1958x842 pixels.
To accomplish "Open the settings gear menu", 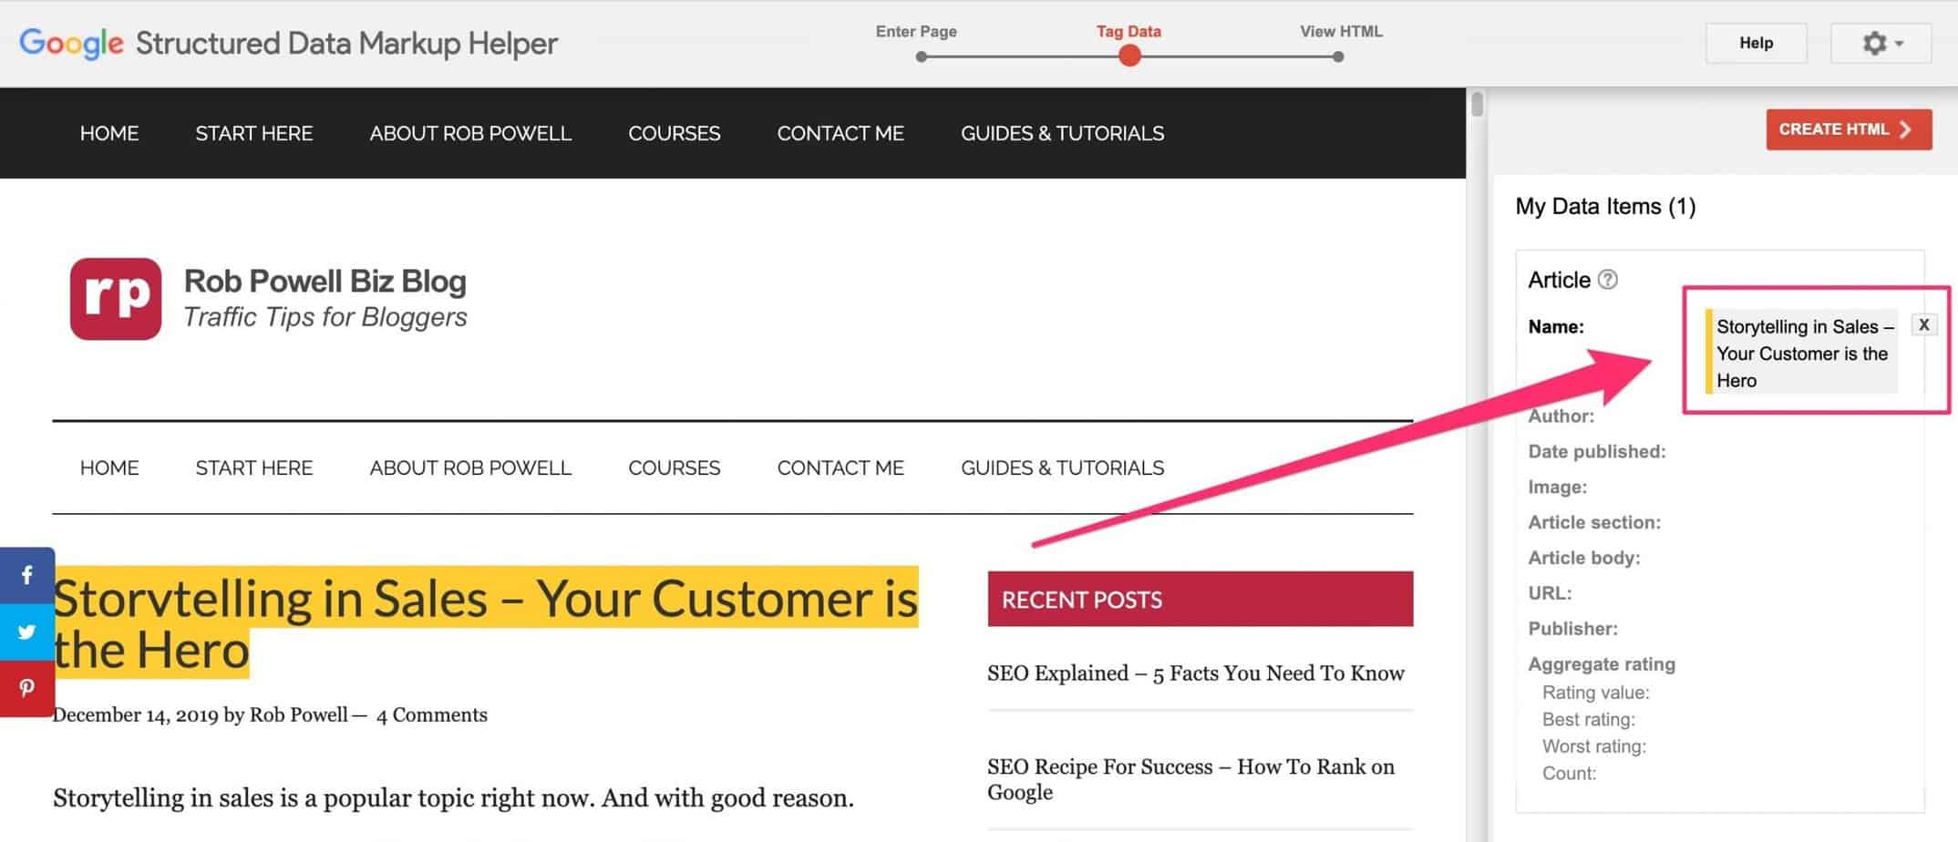I will pos(1874,43).
